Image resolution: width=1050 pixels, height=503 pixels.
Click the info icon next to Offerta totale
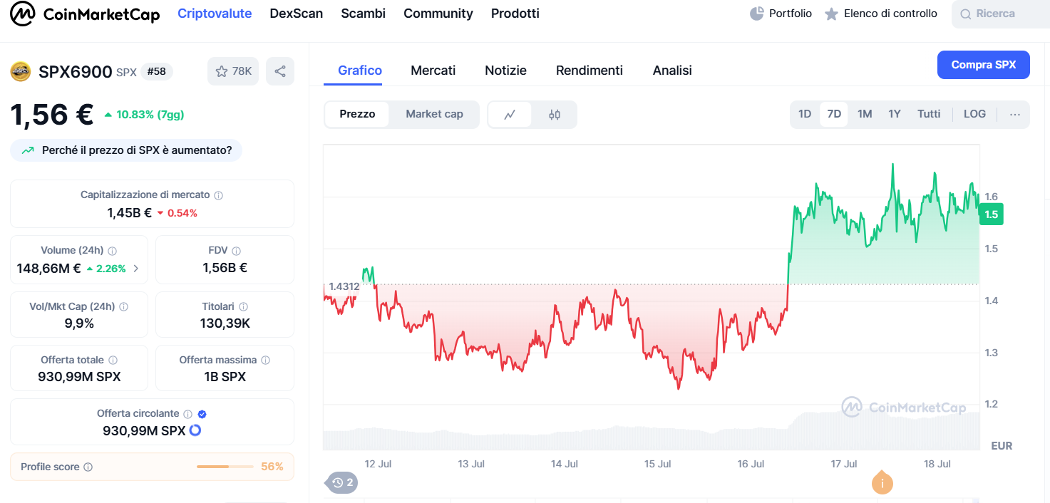113,361
